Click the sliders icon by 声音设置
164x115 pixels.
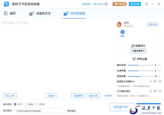[134, 59]
